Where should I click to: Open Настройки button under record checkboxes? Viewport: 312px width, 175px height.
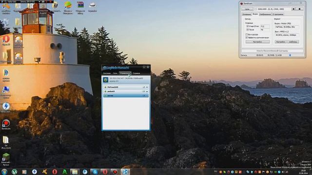[x=258, y=42]
